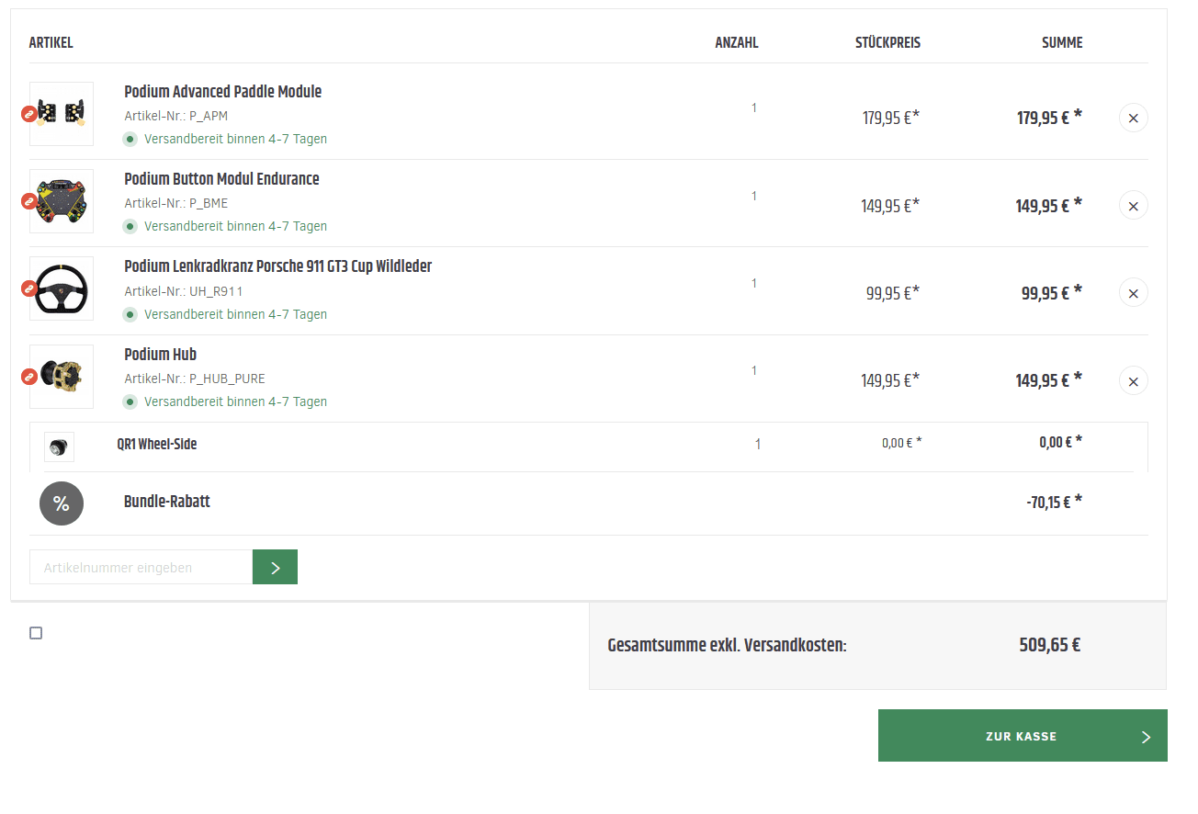
Task: Click red link icon beside Button Modul Endurance
Action: (x=29, y=201)
